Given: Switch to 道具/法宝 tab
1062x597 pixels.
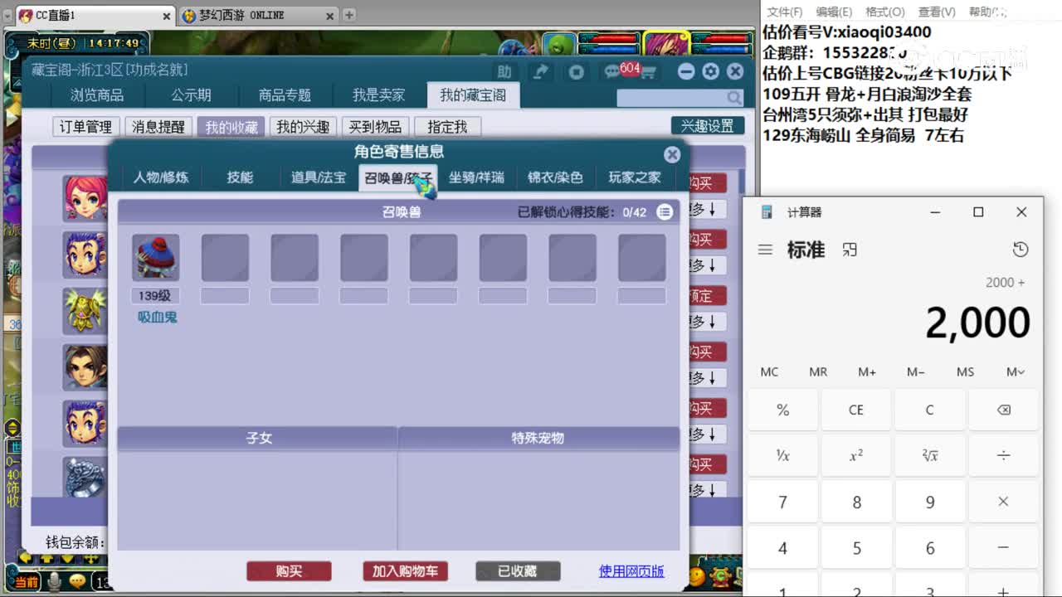Looking at the screenshot, I should (x=319, y=177).
